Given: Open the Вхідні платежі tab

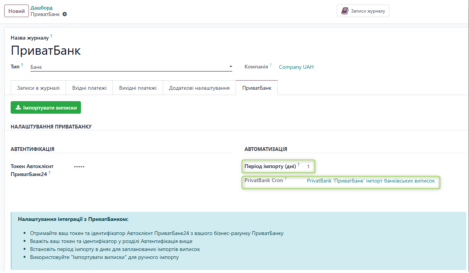Looking at the screenshot, I should point(89,88).
